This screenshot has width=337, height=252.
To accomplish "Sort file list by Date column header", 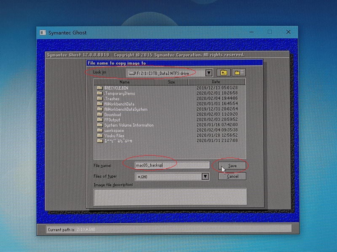I will click(216, 82).
